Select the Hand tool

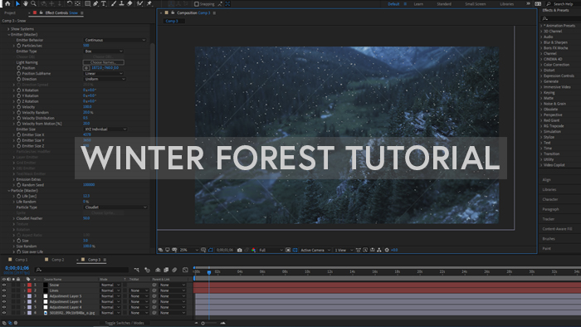26,3
